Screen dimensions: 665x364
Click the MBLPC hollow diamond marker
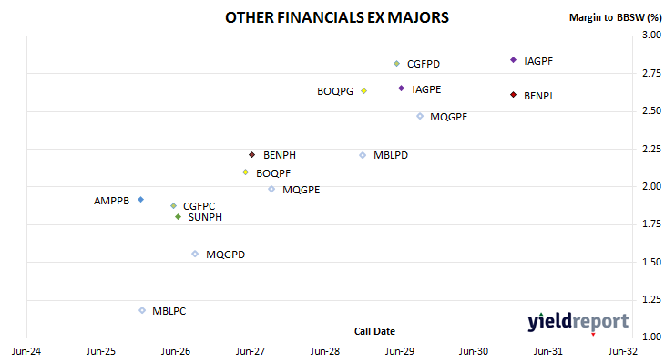point(142,310)
